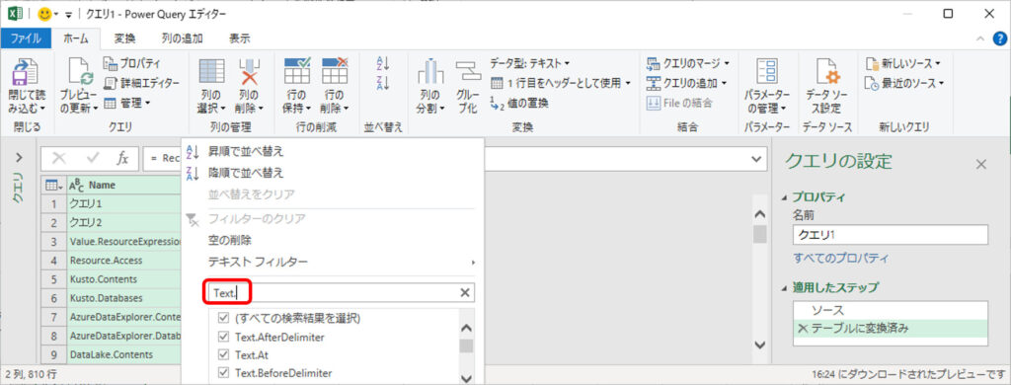
Task: Click the smiley feedback icon in the title bar
Action: (45, 14)
